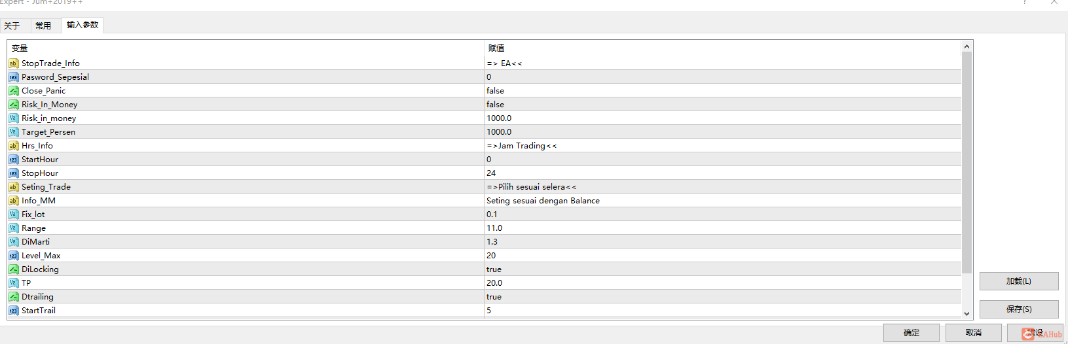Click scrollbar down arrow in parameter list

[x=967, y=314]
